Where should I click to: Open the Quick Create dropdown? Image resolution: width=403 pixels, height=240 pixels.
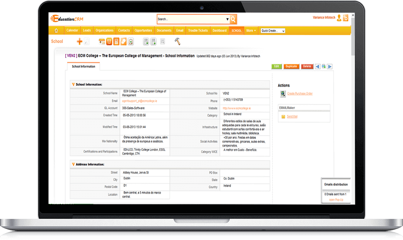(273, 31)
